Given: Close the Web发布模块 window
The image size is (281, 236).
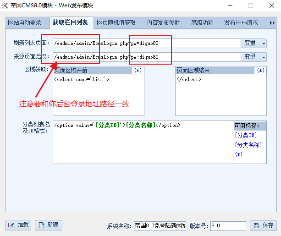Looking at the screenshot, I should [x=272, y=6].
